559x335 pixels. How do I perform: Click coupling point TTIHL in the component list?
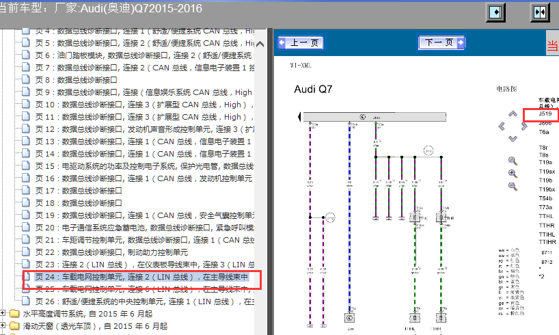pyautogui.click(x=547, y=234)
